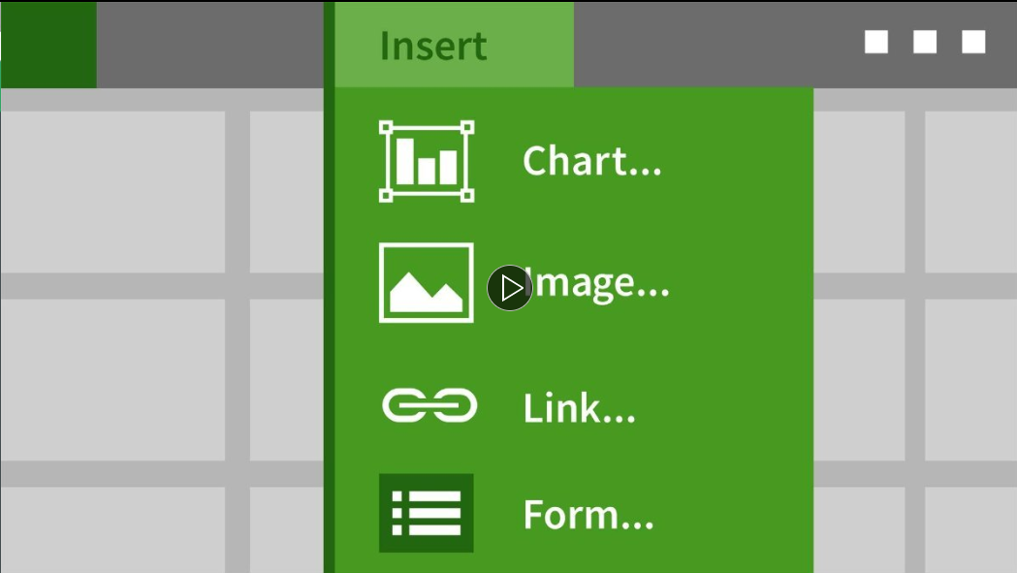The height and width of the screenshot is (573, 1017).
Task: Click the middle white square in top bar
Action: 925,43
